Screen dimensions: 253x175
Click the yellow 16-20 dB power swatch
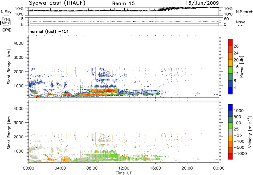click(x=231, y=63)
